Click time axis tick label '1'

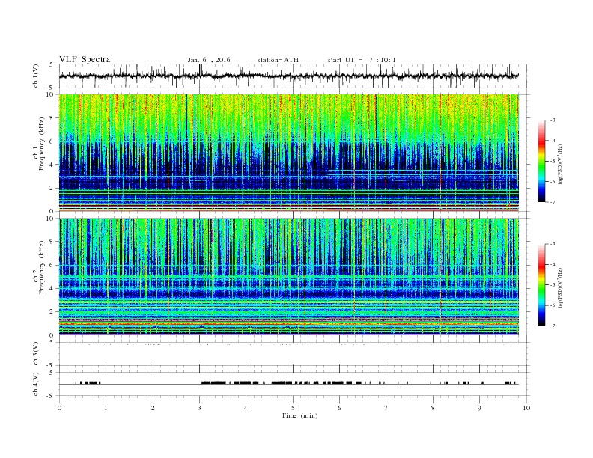[106, 408]
